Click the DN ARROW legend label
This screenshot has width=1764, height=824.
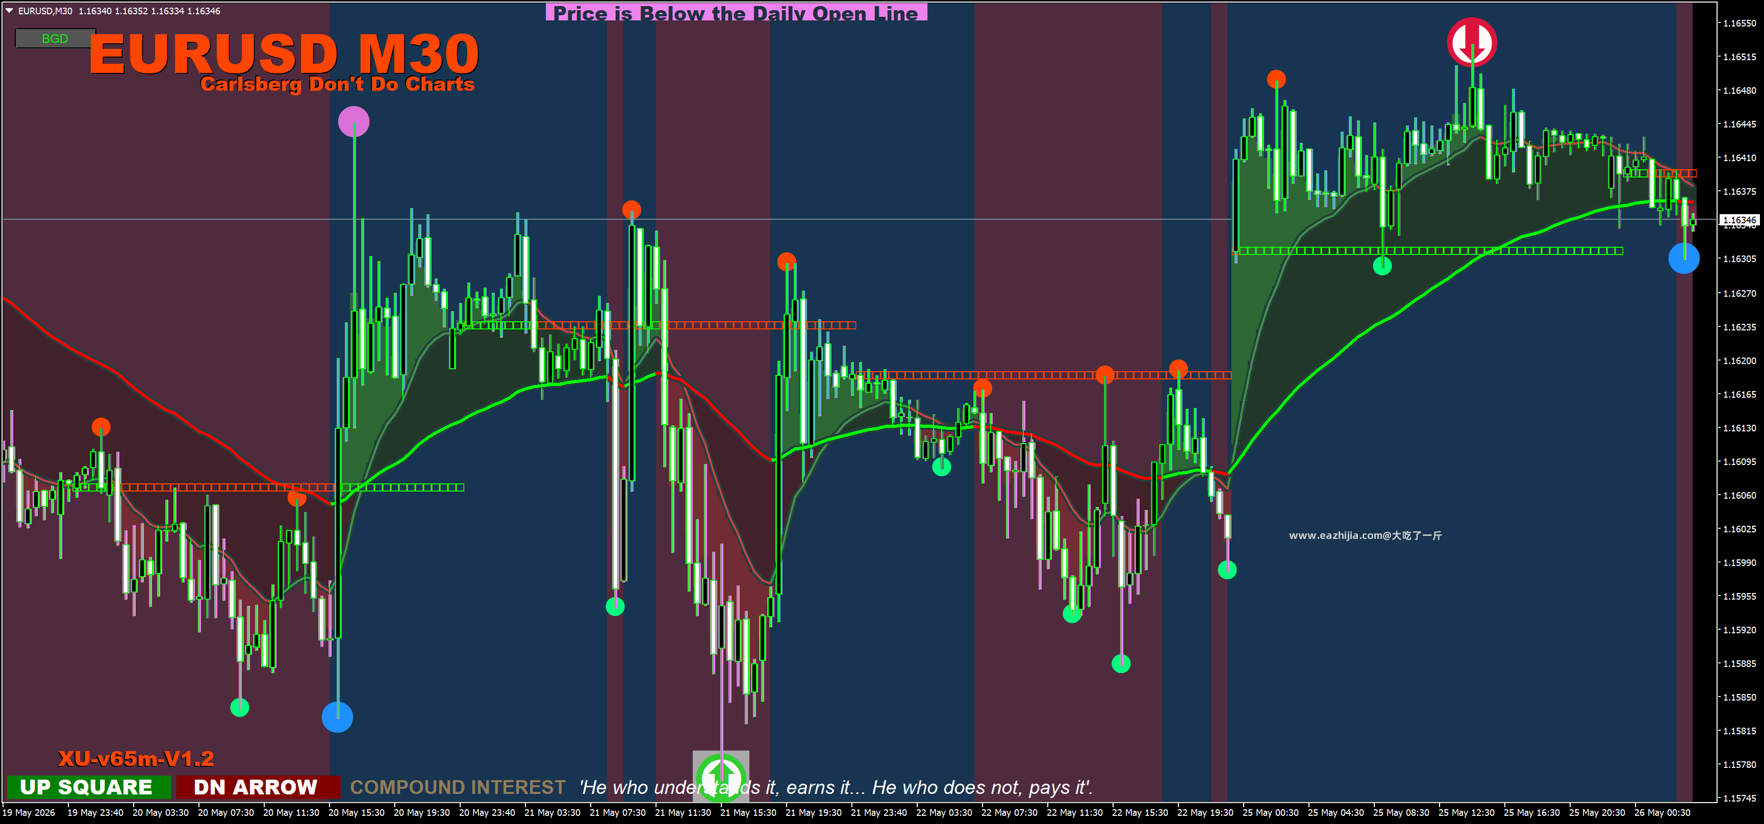(258, 787)
